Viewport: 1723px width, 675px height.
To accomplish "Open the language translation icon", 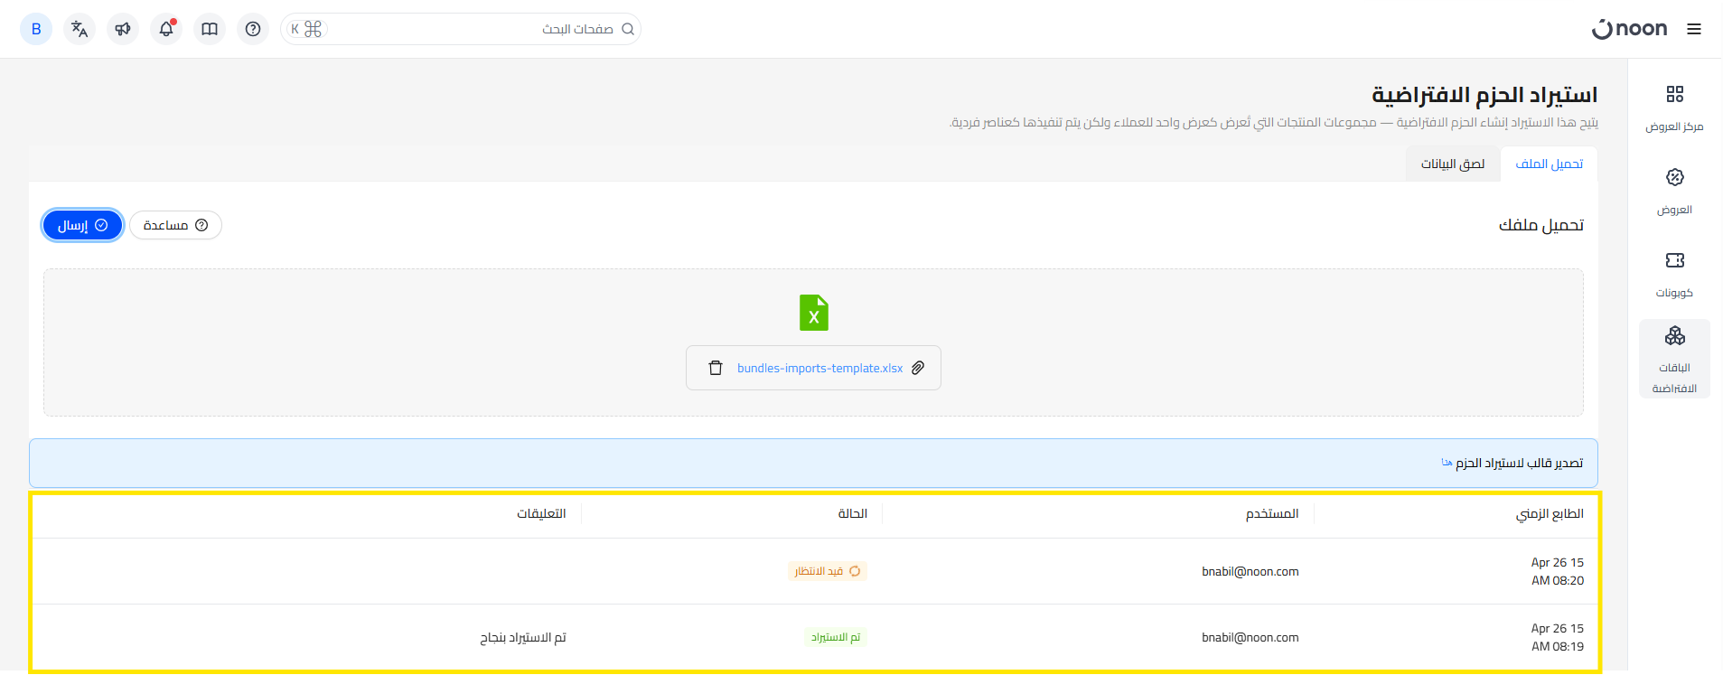I will 80,29.
